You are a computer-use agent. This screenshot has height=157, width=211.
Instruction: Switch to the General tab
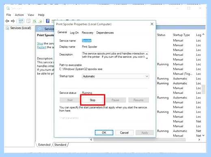[62, 32]
